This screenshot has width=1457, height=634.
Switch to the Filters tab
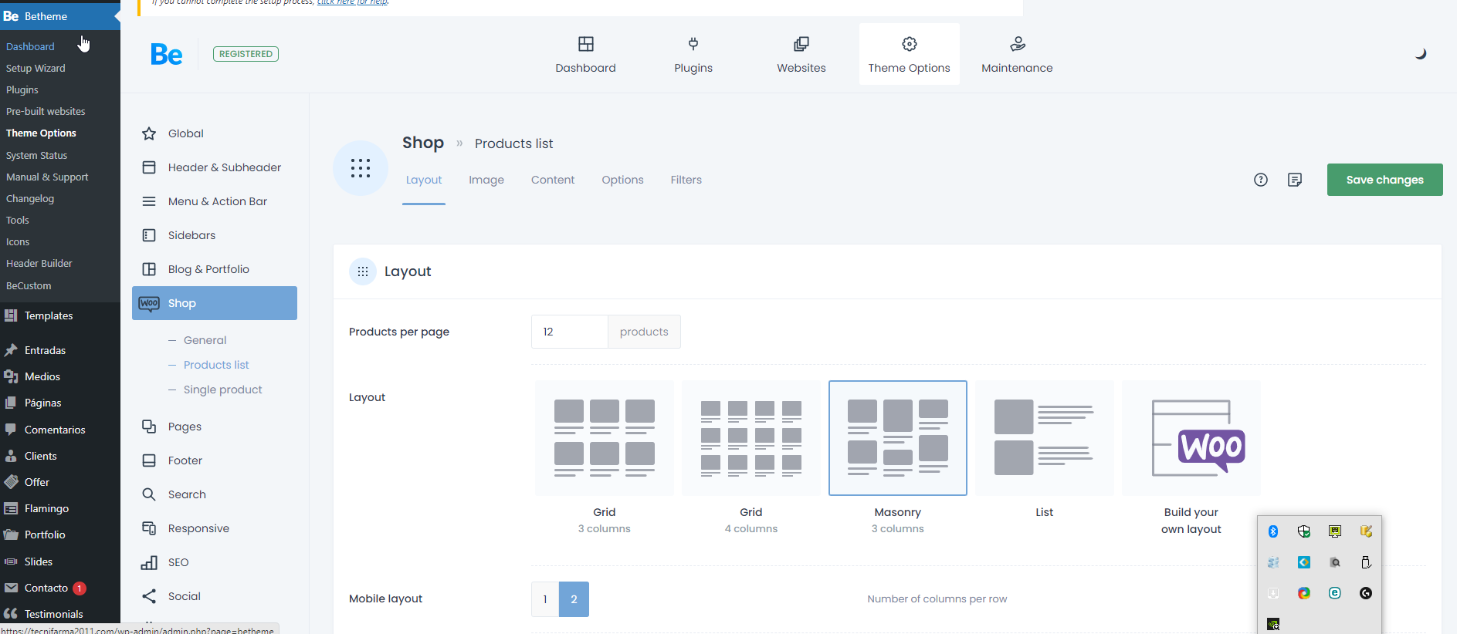[x=686, y=180]
